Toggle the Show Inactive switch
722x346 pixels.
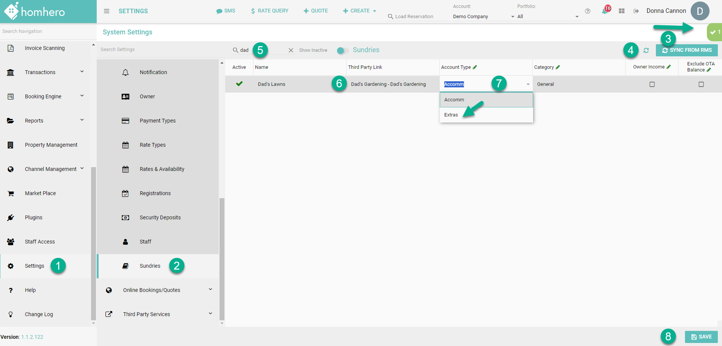(342, 50)
